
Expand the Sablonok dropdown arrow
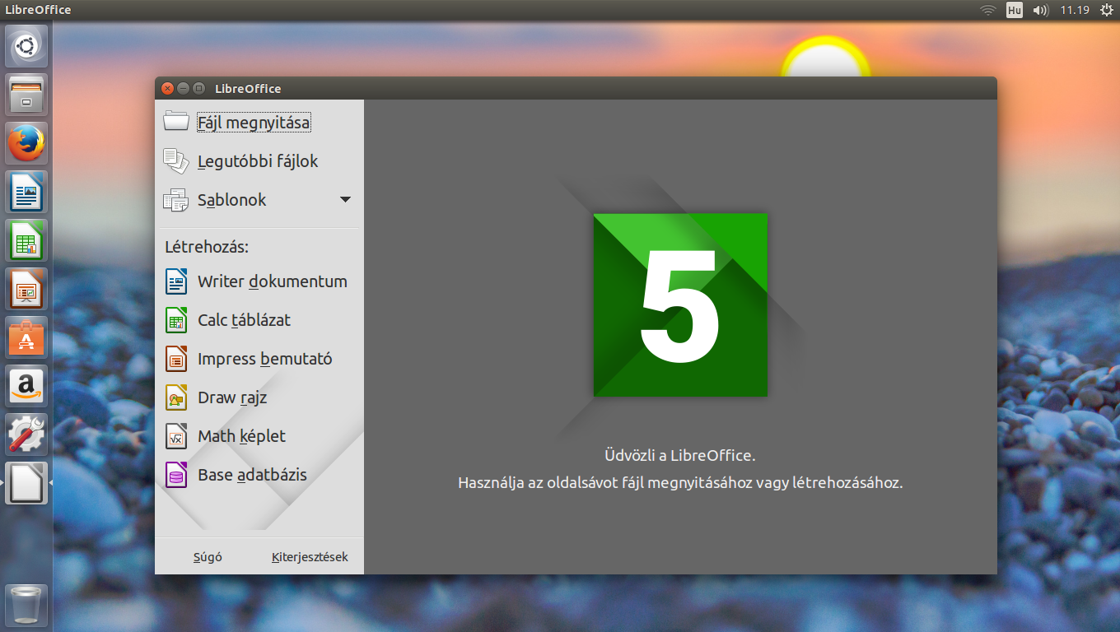click(x=345, y=200)
